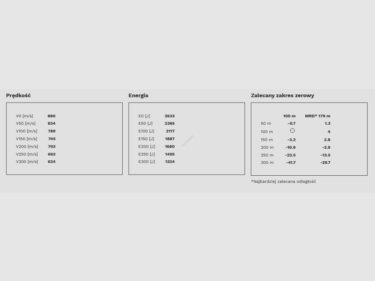Click the "Zalecany zakres zerowy" heading
Viewport: 375px width, 281px height.
282,96
